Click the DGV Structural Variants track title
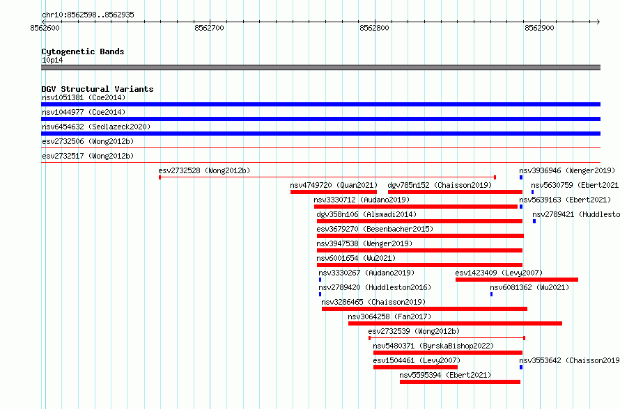Screen dimensions: 620x409 click(x=98, y=89)
